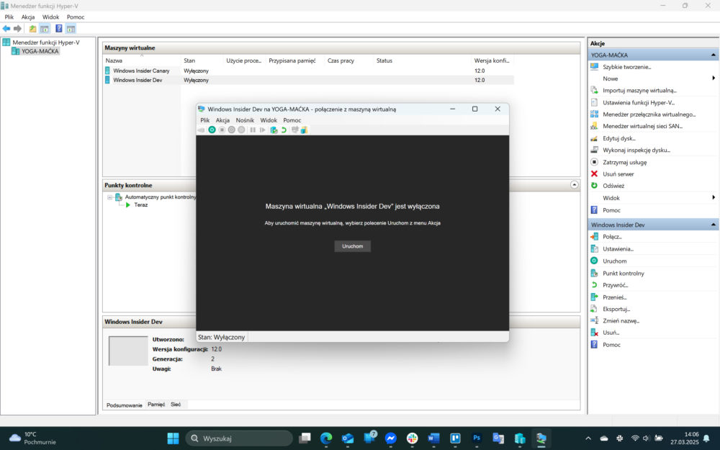Image resolution: width=720 pixels, height=450 pixels.
Task: Collapse the Windows Insider Dev actions section arrow
Action: (x=713, y=225)
